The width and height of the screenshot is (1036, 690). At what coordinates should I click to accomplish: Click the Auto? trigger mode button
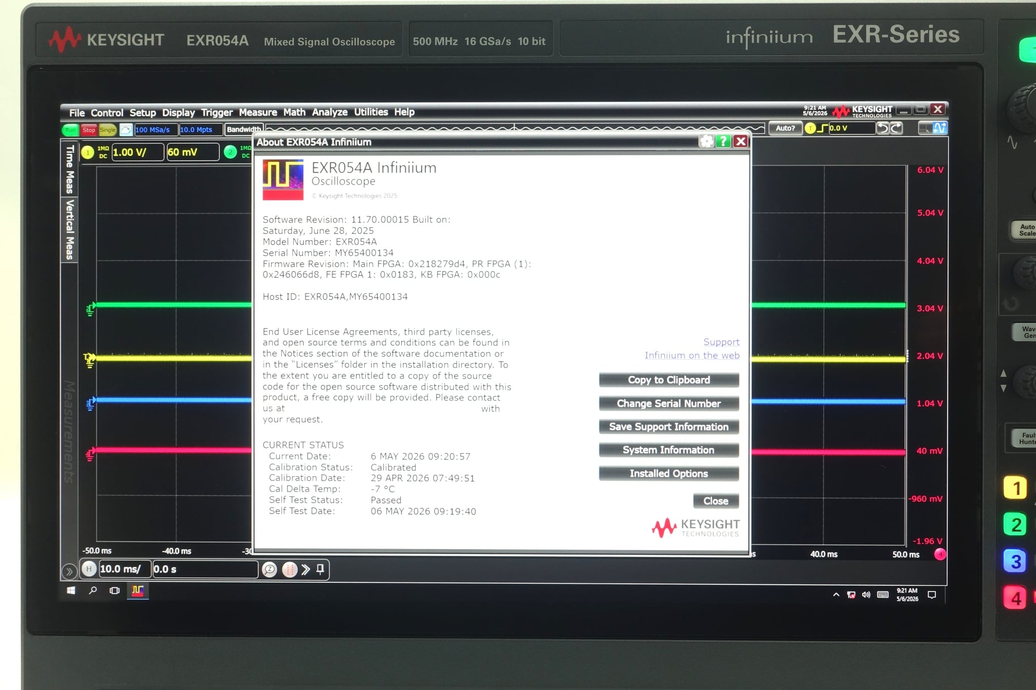click(x=785, y=128)
